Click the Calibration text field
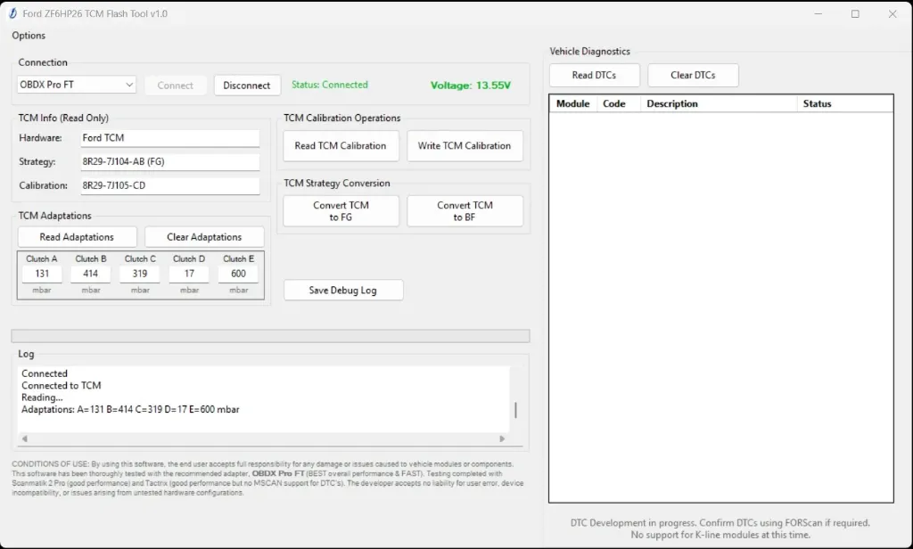This screenshot has width=913, height=549. [169, 186]
